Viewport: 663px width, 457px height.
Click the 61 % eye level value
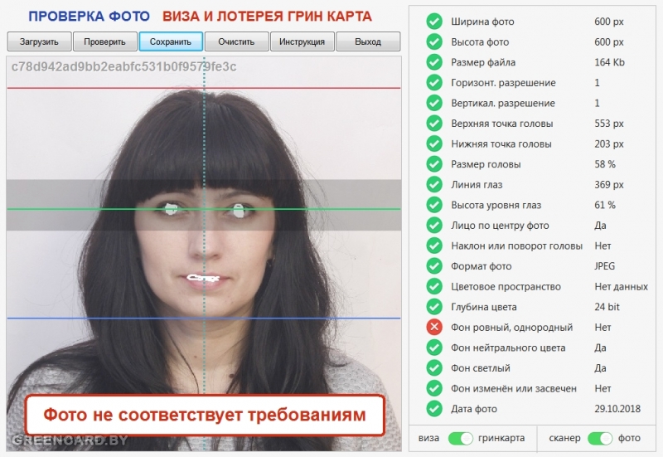pyautogui.click(x=605, y=205)
